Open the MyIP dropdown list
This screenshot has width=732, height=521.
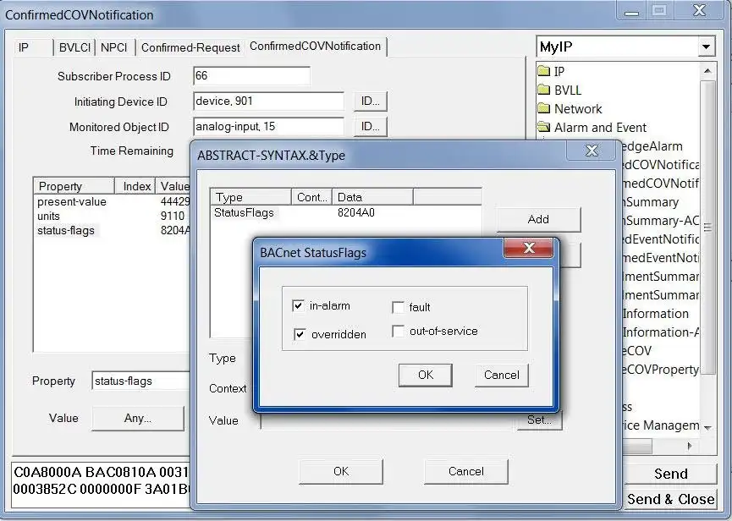706,47
